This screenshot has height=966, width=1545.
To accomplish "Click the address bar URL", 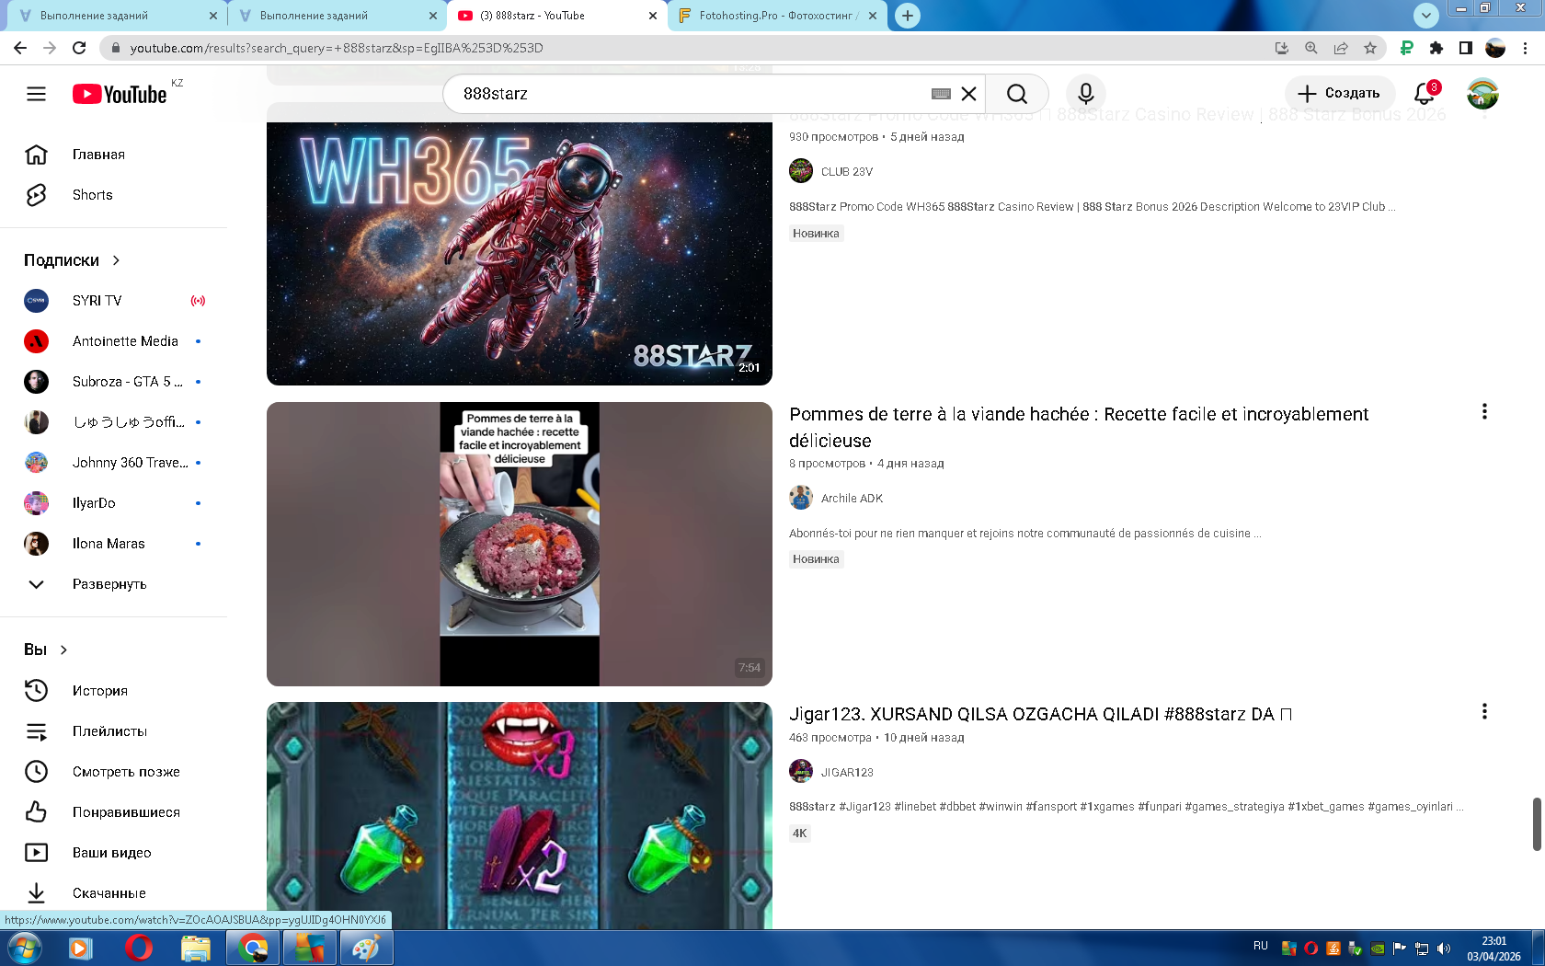I will tap(337, 48).
